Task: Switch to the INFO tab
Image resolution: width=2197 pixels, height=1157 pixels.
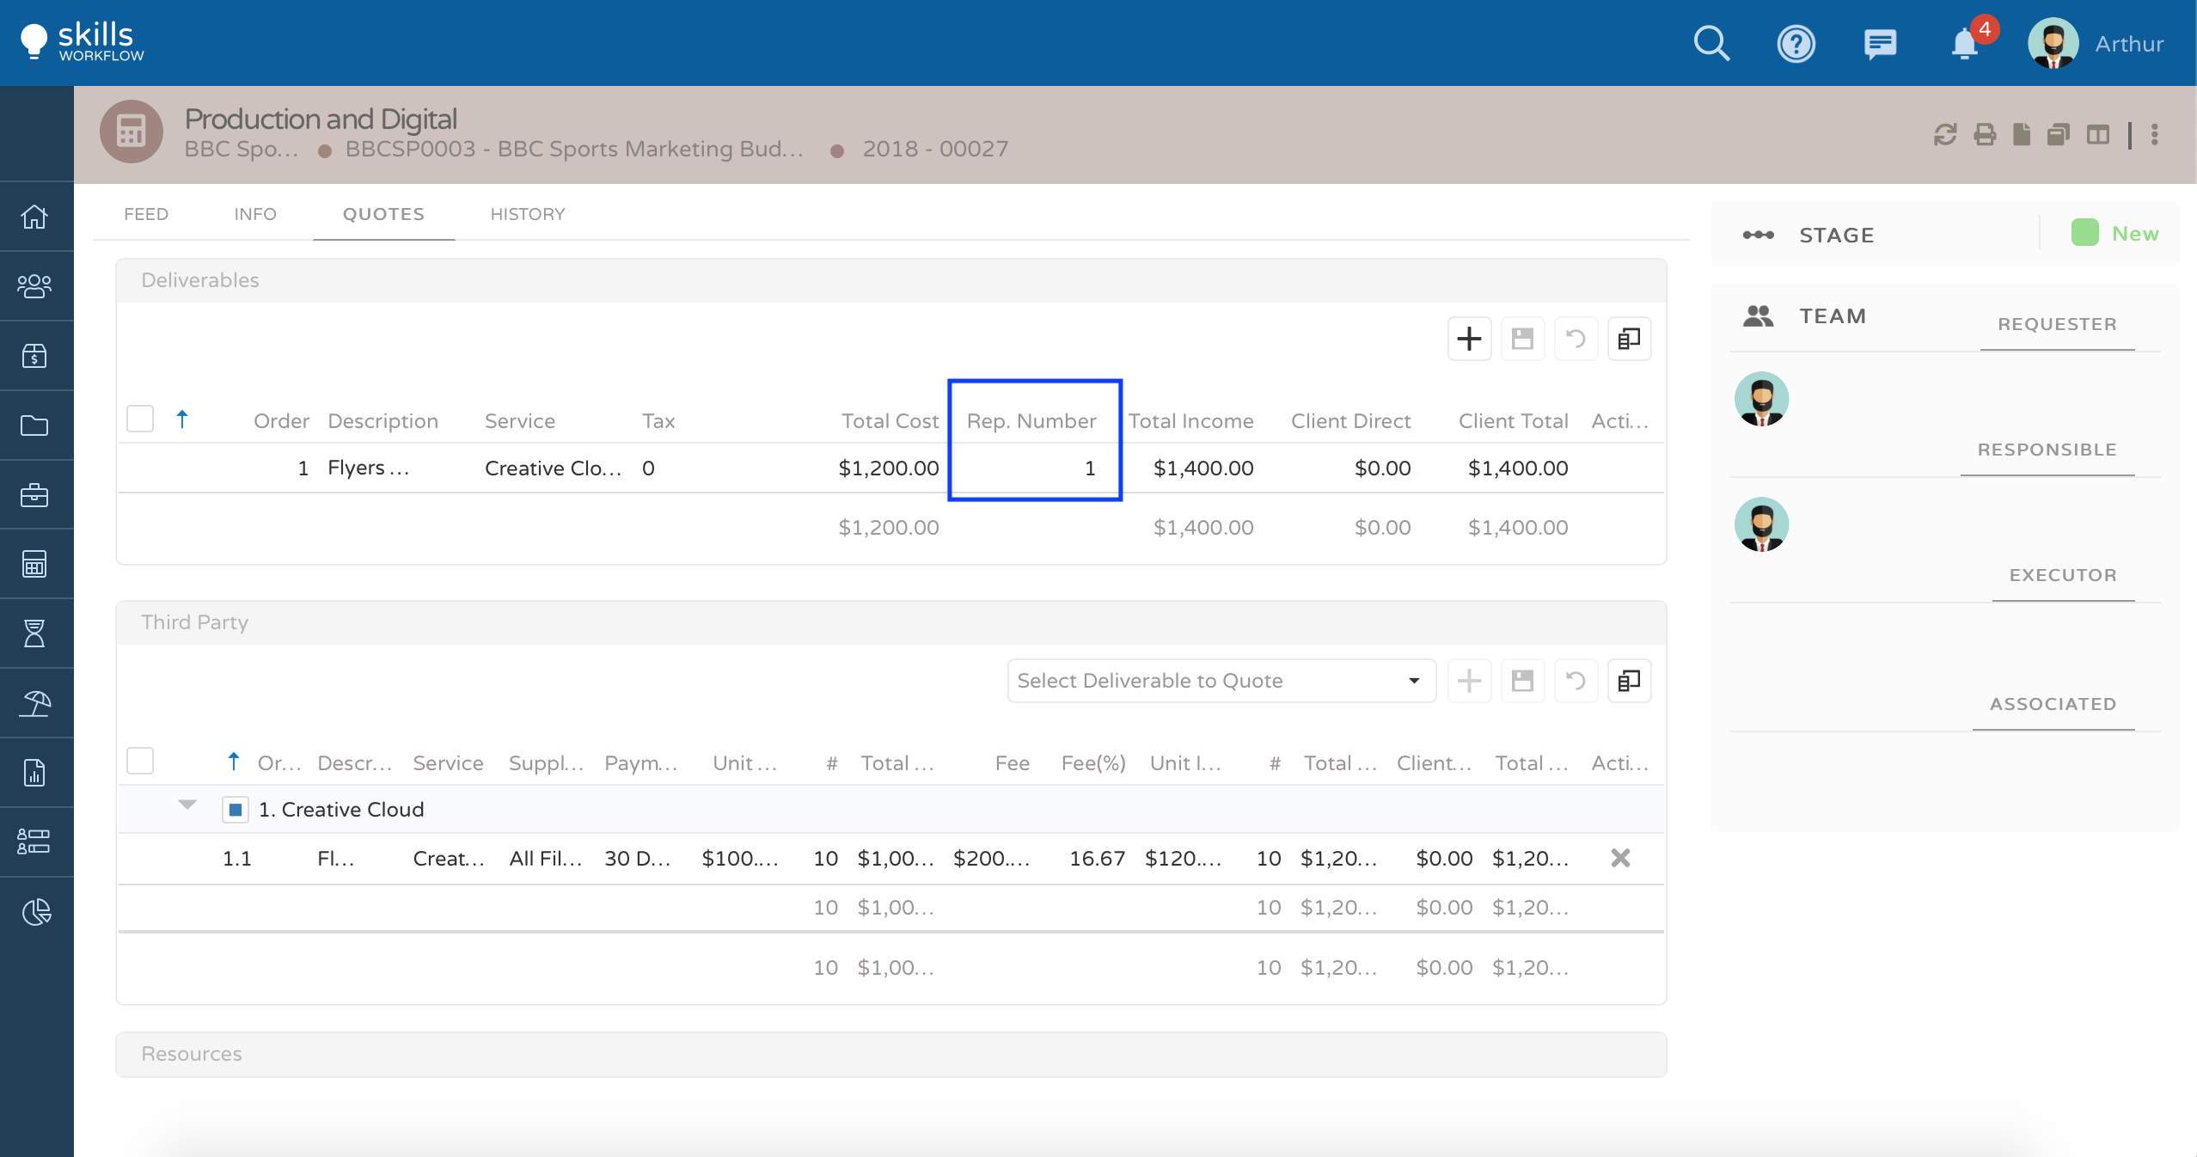Action: tap(255, 214)
